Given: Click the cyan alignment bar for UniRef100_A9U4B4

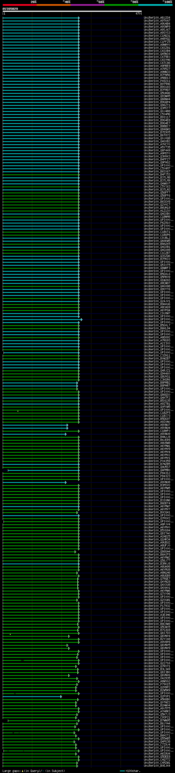Looking at the screenshot, I should (41, 24).
